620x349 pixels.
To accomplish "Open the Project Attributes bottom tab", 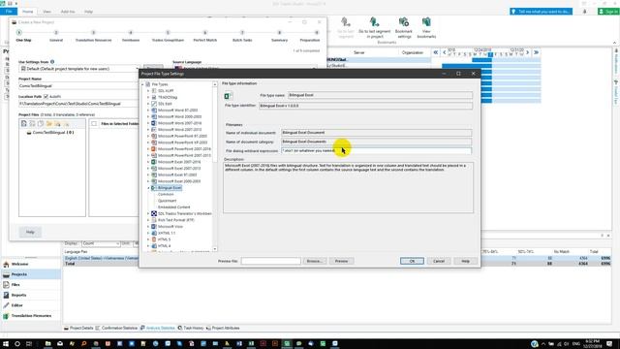I will point(223,328).
